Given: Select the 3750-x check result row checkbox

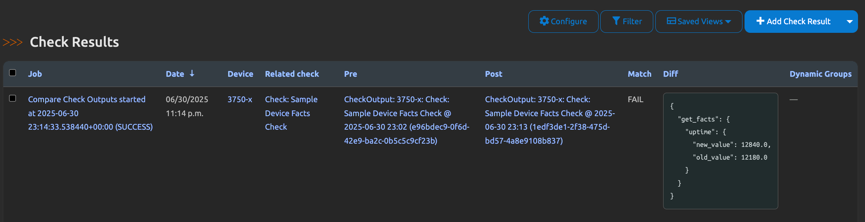Looking at the screenshot, I should coord(13,98).
